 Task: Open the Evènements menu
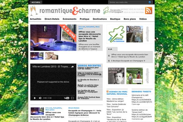tap(70, 19)
